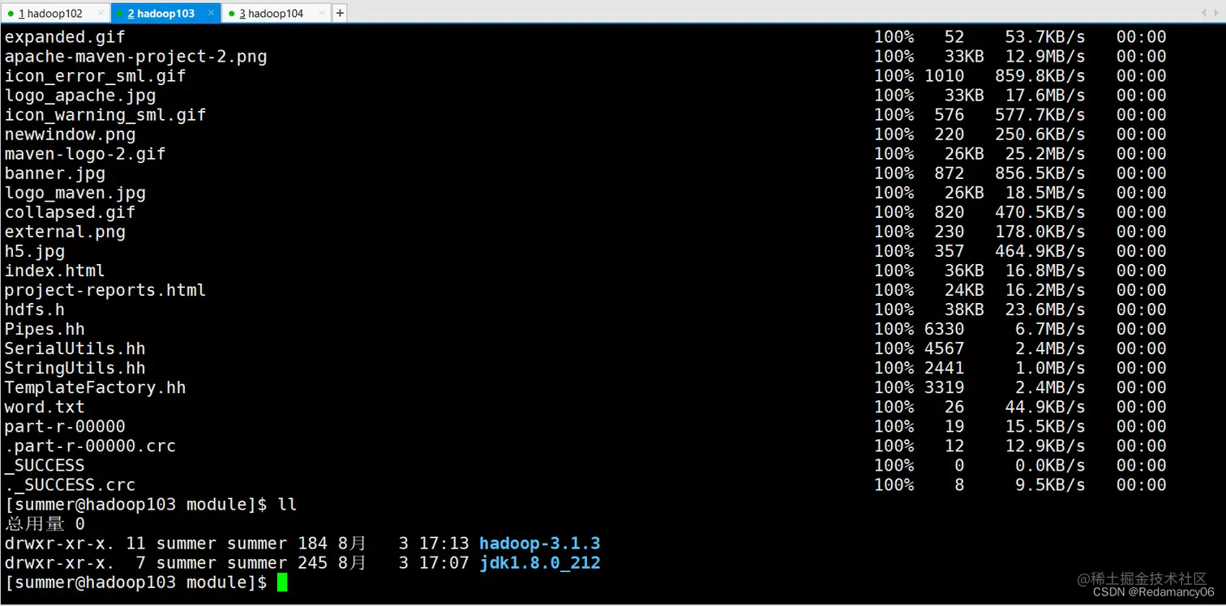This screenshot has height=606, width=1226.
Task: Click the 6330 byte size for Pipes.hh
Action: [x=944, y=328]
